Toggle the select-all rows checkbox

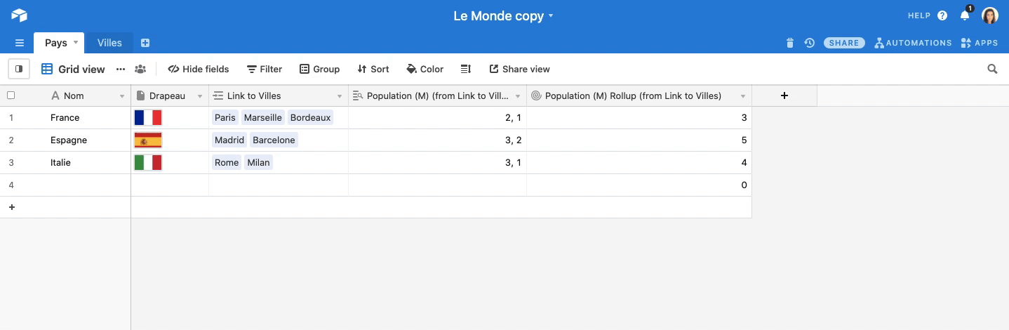pos(11,95)
